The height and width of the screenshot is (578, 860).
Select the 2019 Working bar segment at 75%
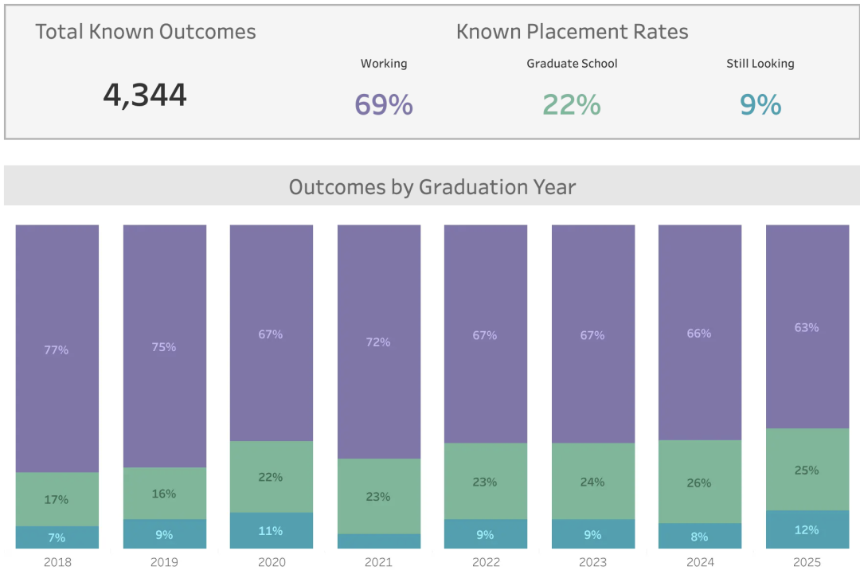click(165, 346)
